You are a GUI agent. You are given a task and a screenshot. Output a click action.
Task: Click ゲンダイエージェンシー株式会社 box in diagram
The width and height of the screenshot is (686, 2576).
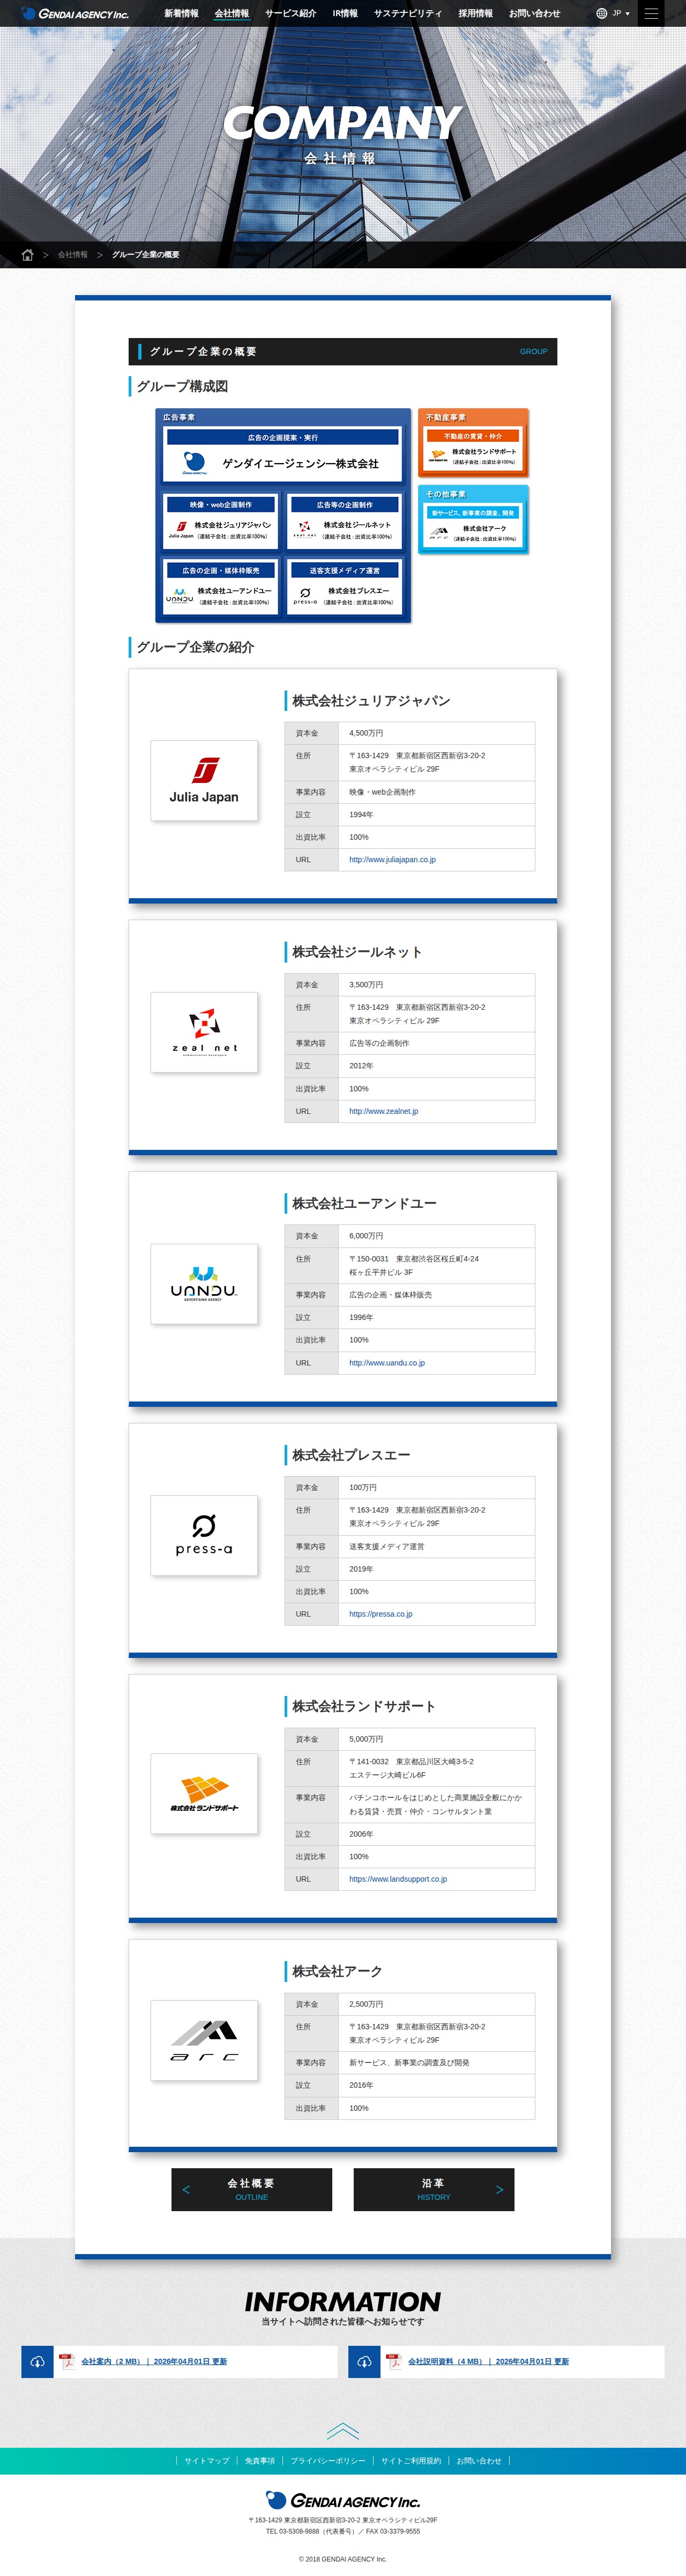coord(282,455)
